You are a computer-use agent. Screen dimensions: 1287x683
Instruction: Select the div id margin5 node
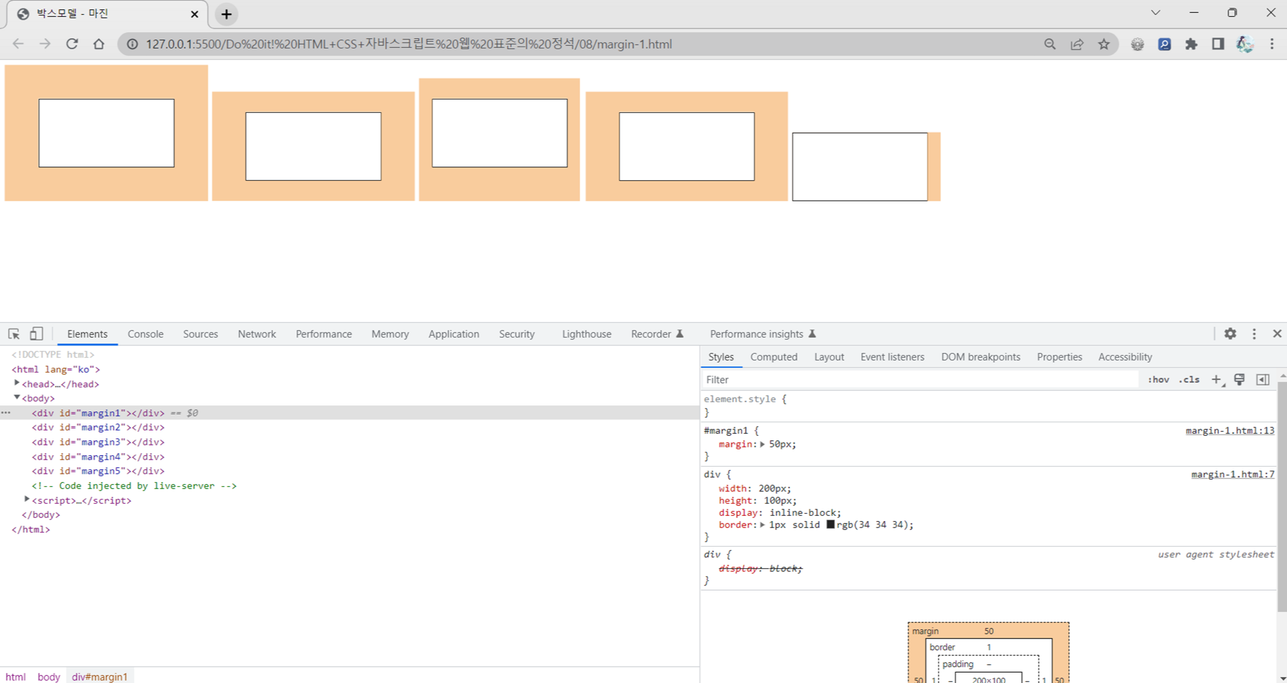click(98, 471)
